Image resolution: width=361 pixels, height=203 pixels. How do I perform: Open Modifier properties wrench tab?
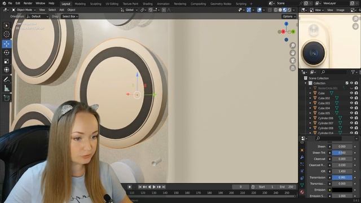(x=302, y=157)
